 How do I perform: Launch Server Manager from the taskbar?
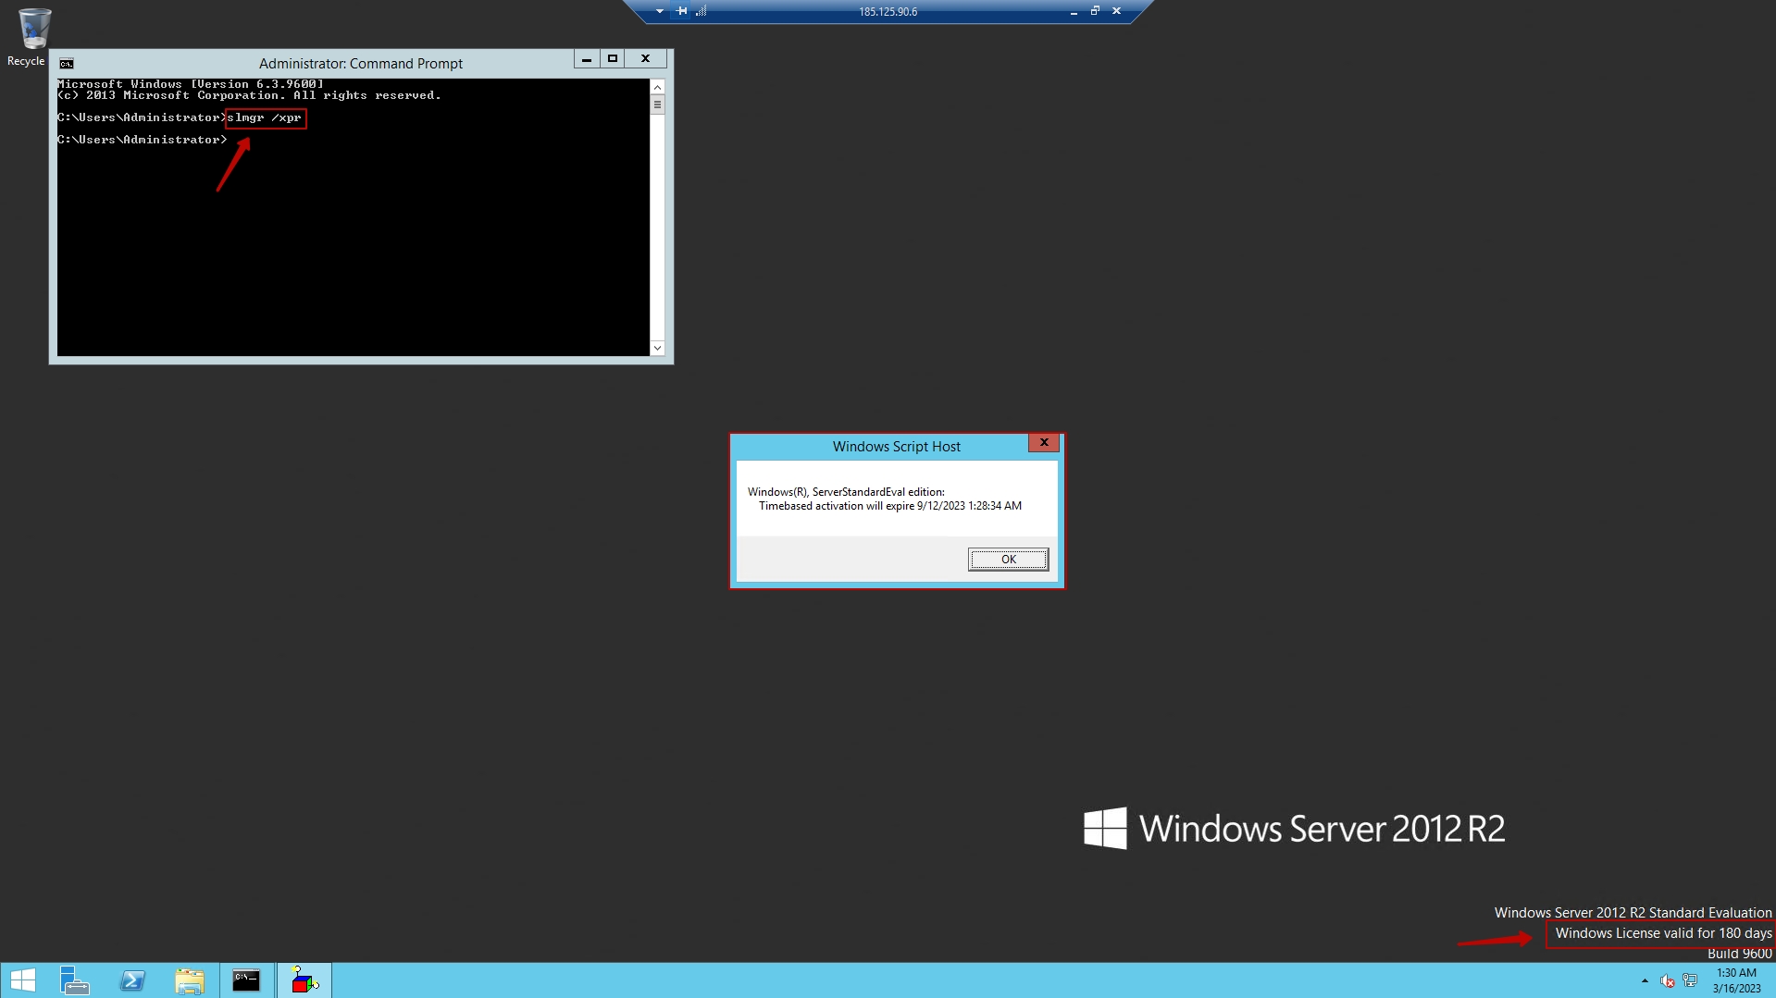(x=74, y=980)
